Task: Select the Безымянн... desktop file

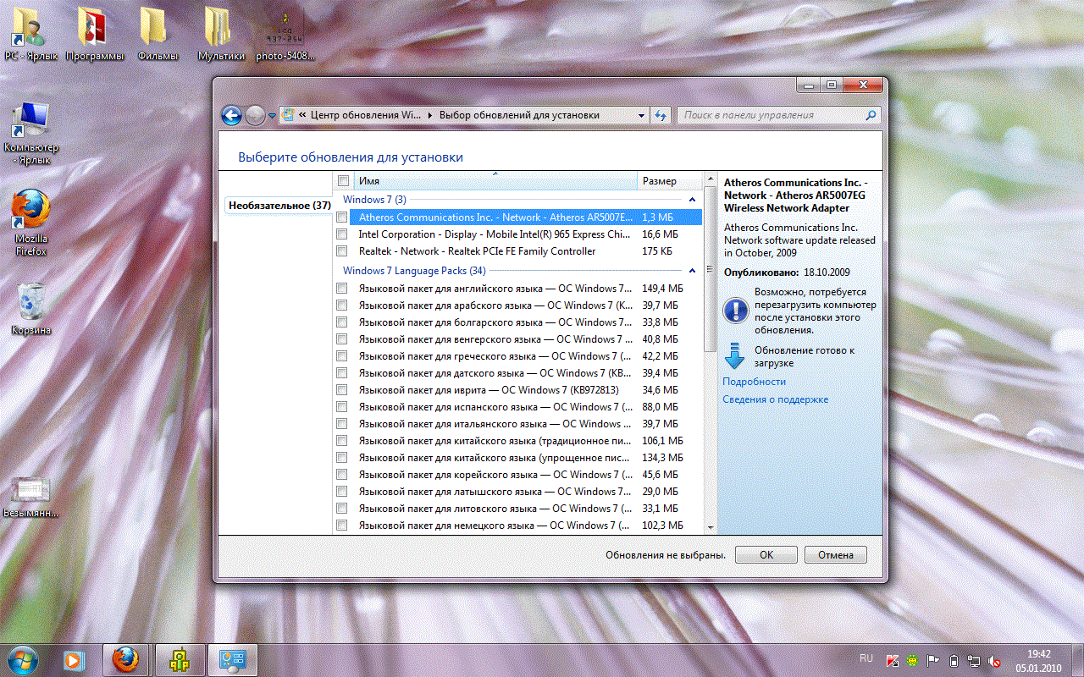Action: pyautogui.click(x=30, y=497)
